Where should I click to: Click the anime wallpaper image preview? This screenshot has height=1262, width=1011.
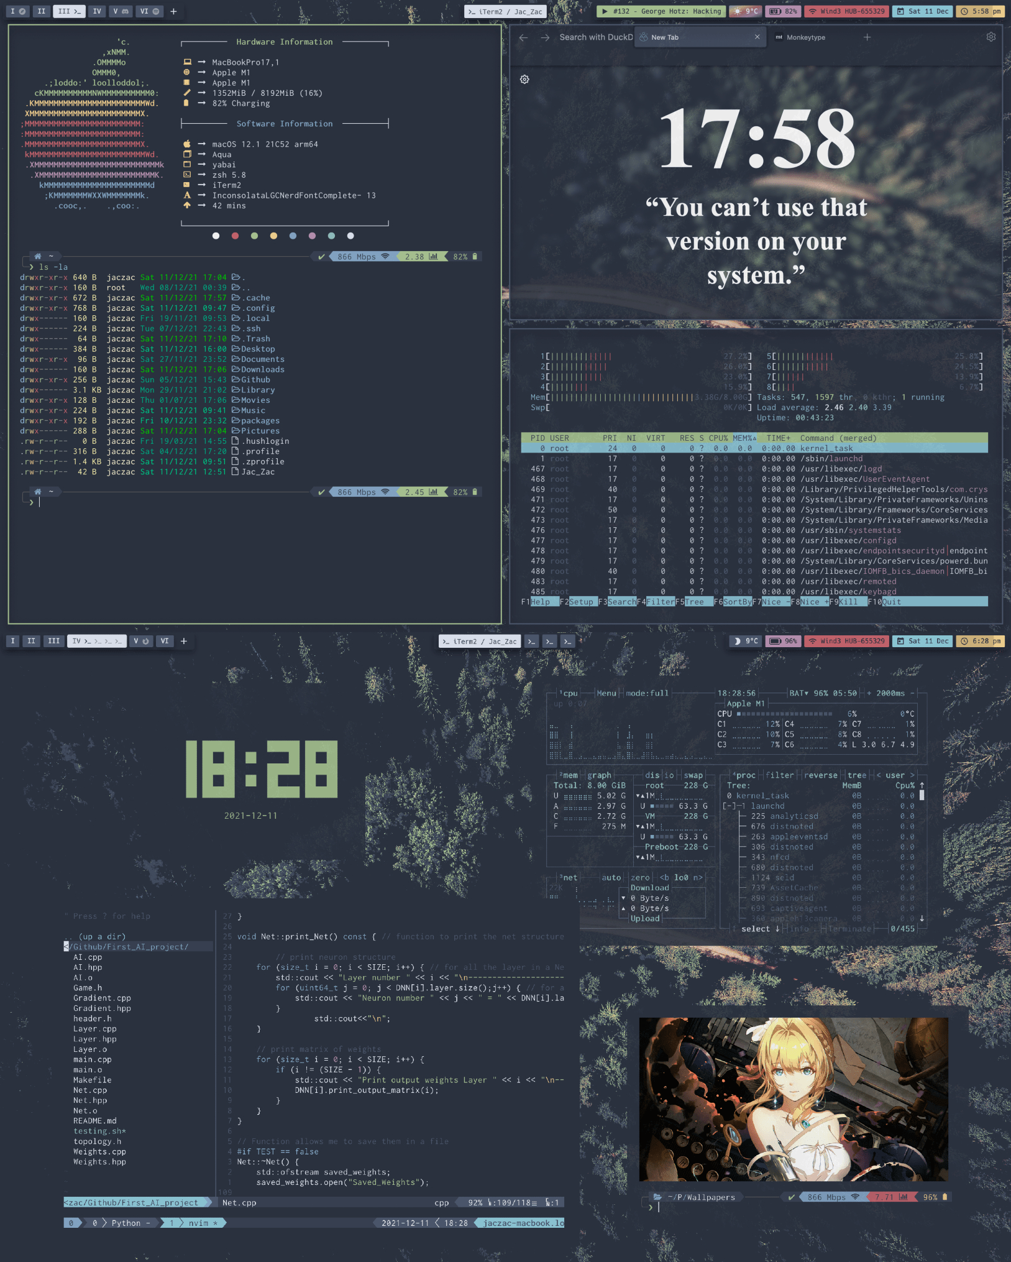coord(794,1099)
